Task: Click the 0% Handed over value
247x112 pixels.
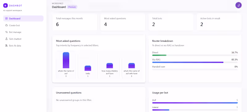Action: click(x=236, y=67)
